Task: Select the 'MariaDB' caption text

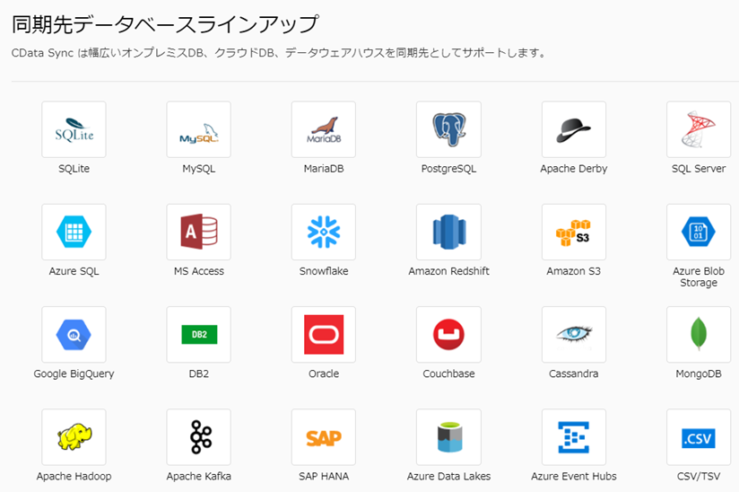Action: pos(324,169)
